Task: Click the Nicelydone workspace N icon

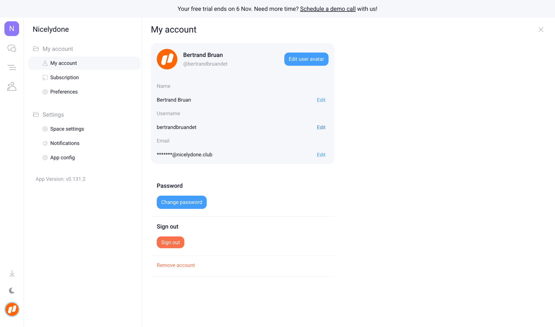Action: coord(12,29)
